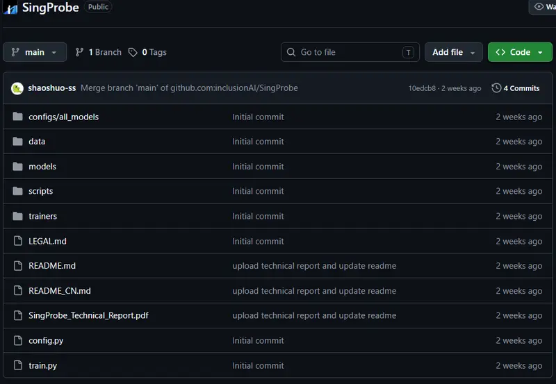Click upload technical report message in README.md row
The width and height of the screenshot is (556, 384).
click(314, 266)
